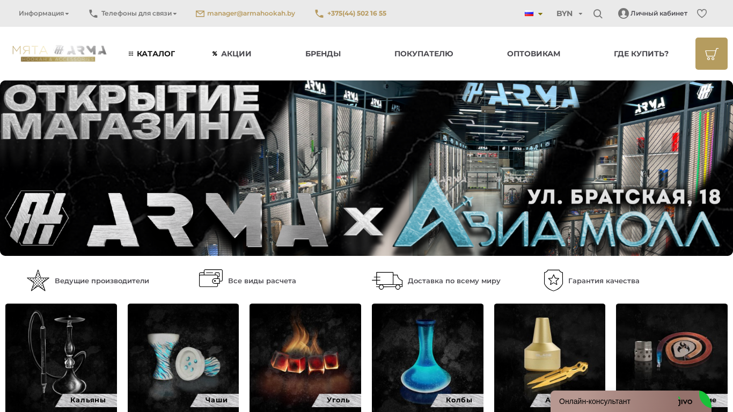This screenshot has height=412, width=733.
Task: Click the wallet payment methods icon
Action: 211,278
